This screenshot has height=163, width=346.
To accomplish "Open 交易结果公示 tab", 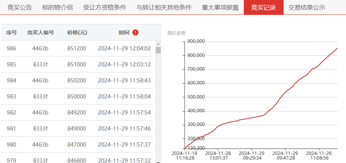I will (x=307, y=8).
